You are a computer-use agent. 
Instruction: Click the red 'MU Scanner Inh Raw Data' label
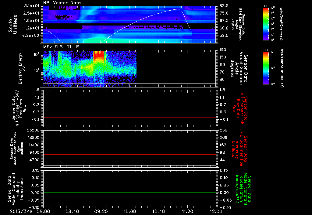coord(240,108)
